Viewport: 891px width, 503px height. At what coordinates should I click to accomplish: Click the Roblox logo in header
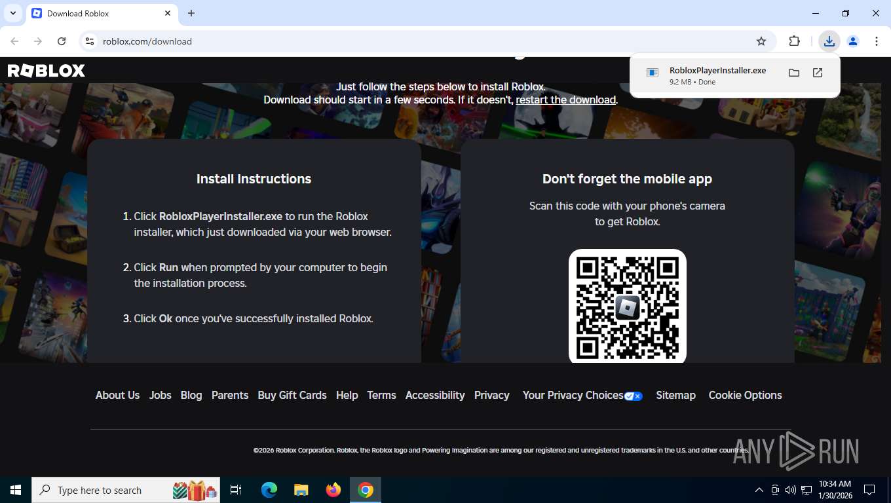(x=46, y=71)
